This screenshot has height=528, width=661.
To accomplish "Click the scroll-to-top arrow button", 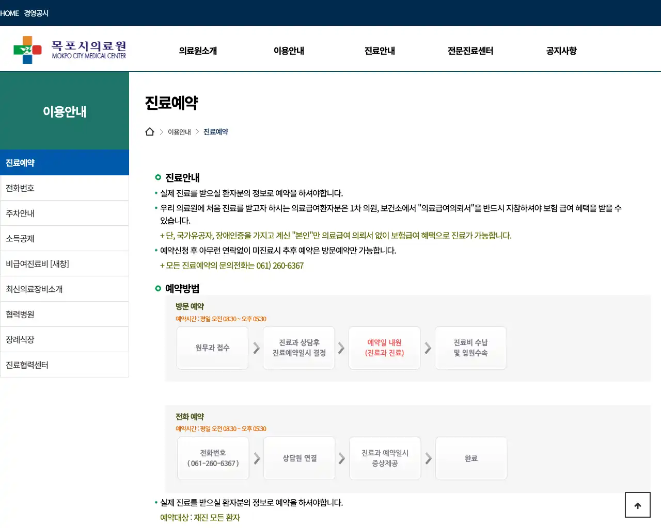I will click(637, 505).
